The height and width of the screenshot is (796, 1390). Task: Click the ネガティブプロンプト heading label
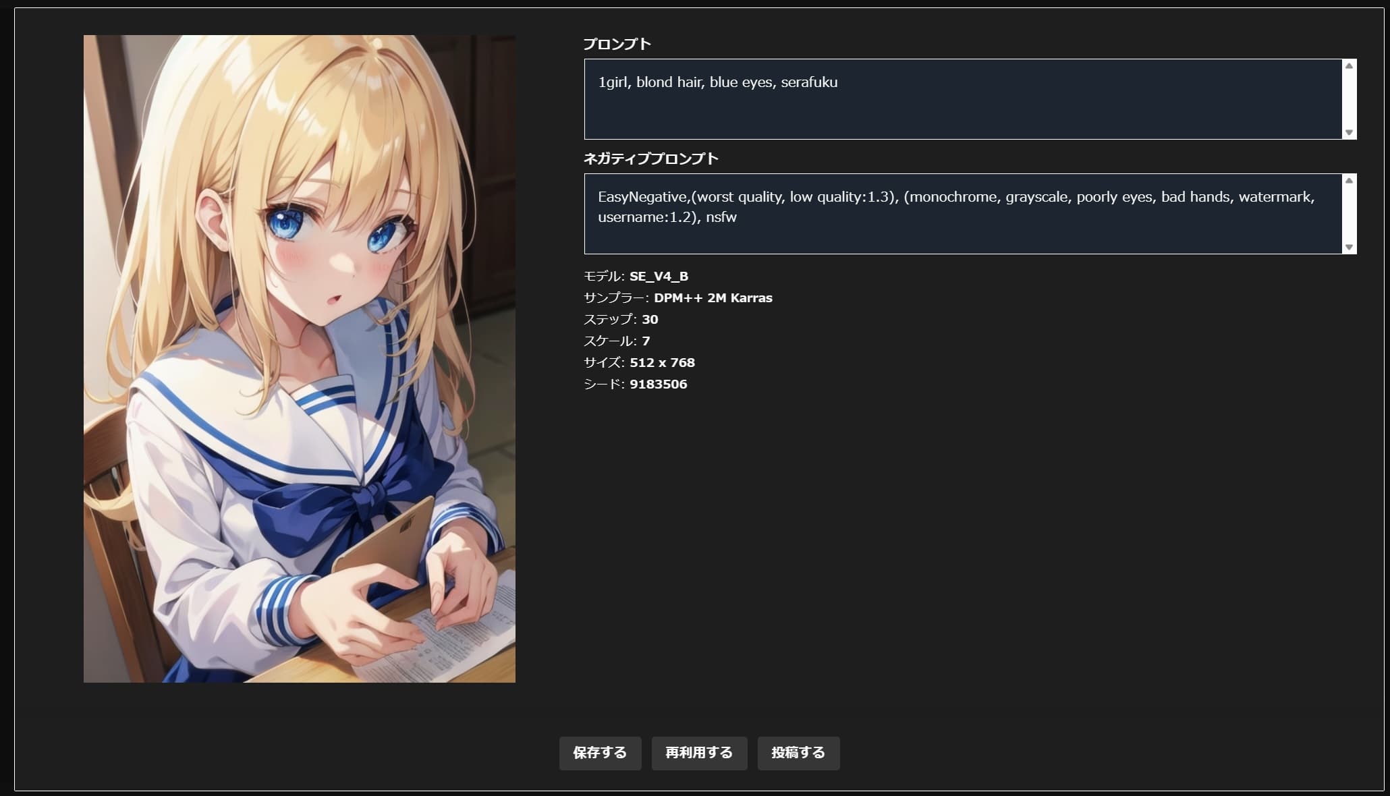[650, 159]
